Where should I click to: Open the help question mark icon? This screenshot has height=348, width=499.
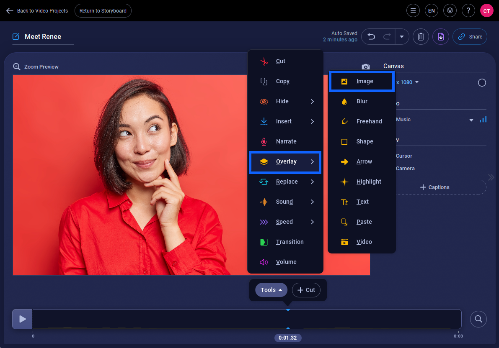(468, 11)
